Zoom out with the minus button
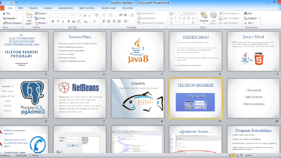The height and width of the screenshot is (158, 281). click(x=255, y=155)
